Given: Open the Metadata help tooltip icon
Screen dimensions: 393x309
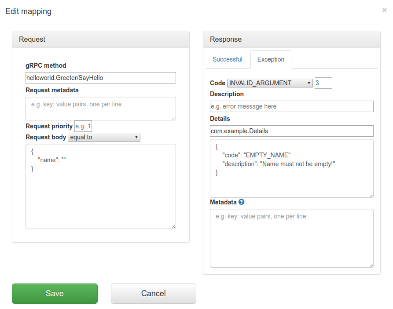Looking at the screenshot, I should pyautogui.click(x=240, y=202).
